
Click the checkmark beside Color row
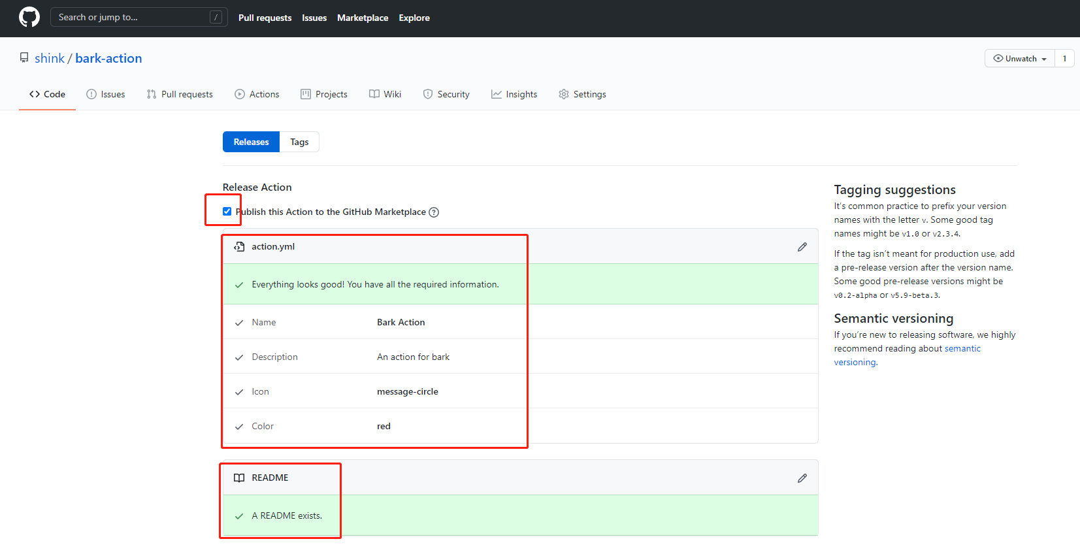point(239,427)
